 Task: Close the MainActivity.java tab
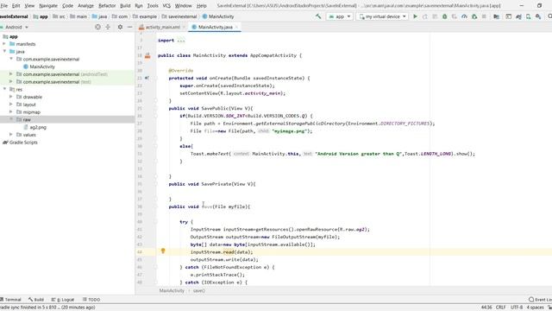236,27
